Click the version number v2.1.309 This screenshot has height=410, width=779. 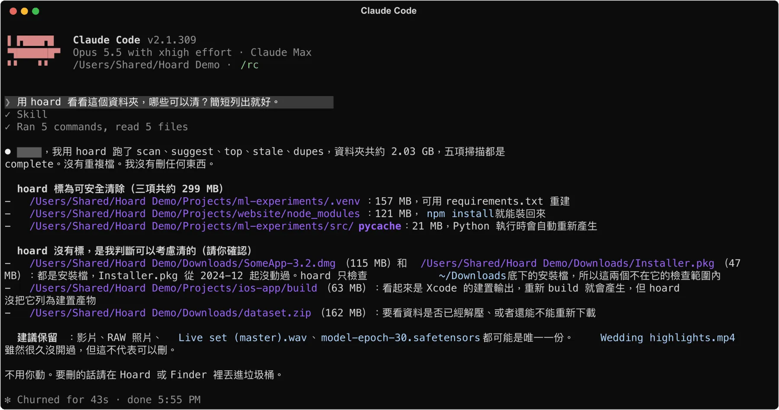[172, 40]
